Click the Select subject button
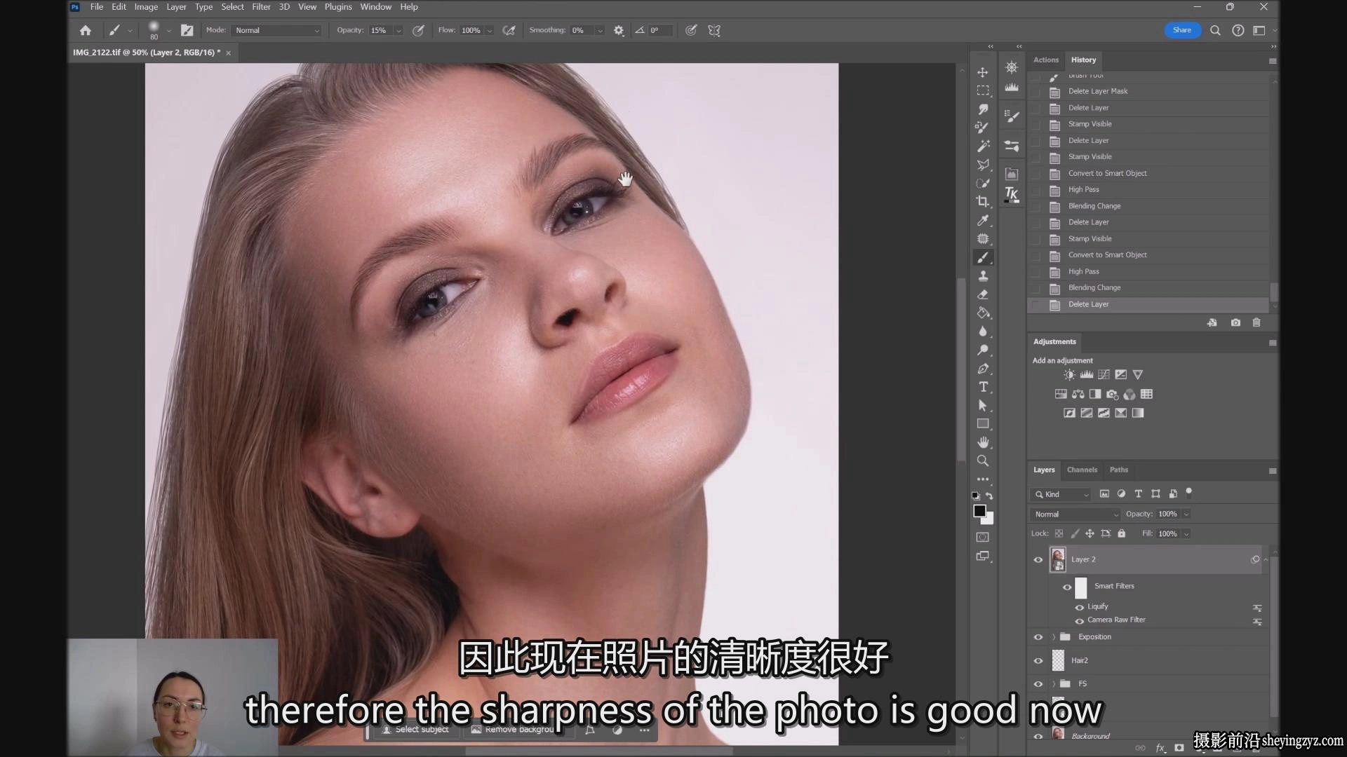 415,730
